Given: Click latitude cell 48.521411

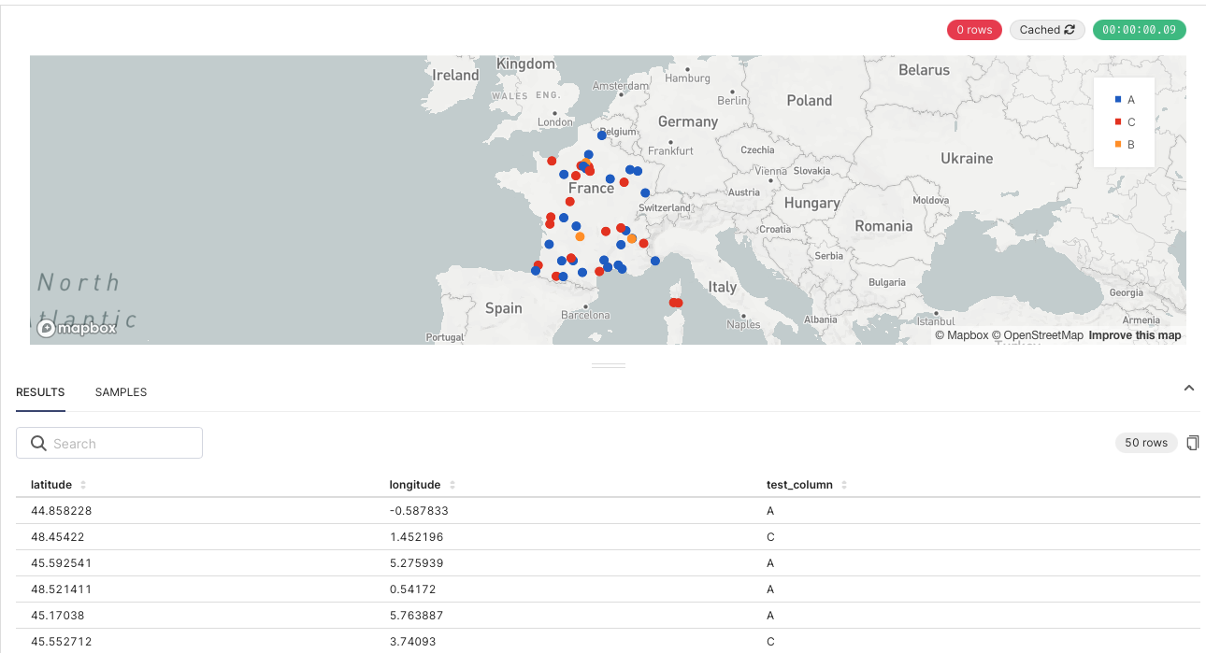Looking at the screenshot, I should coord(62,589).
